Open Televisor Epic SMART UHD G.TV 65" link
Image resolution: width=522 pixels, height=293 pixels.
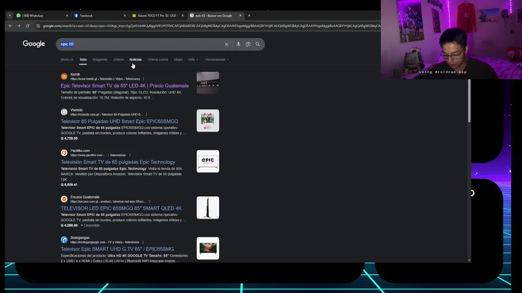click(x=117, y=249)
